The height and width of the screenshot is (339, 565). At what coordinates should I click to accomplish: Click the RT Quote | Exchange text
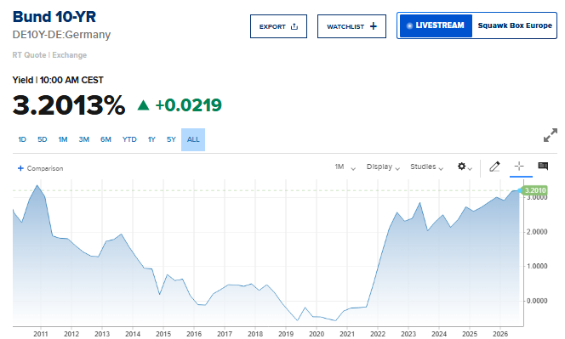[x=49, y=55]
